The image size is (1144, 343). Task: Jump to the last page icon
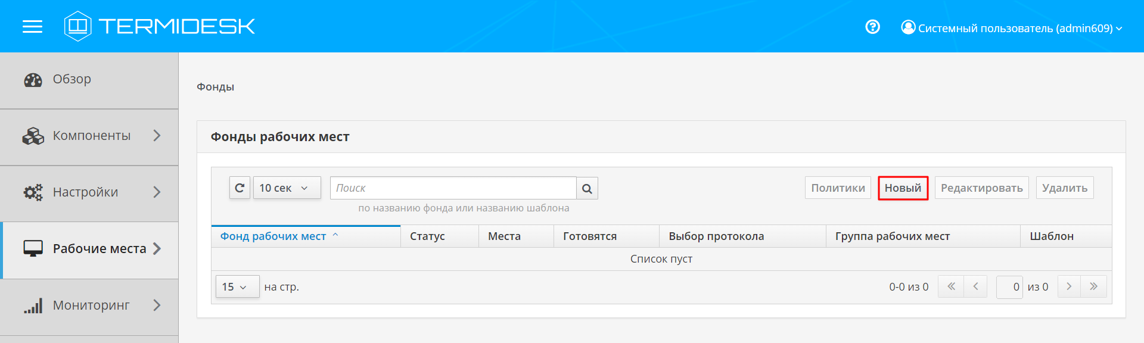(1094, 286)
